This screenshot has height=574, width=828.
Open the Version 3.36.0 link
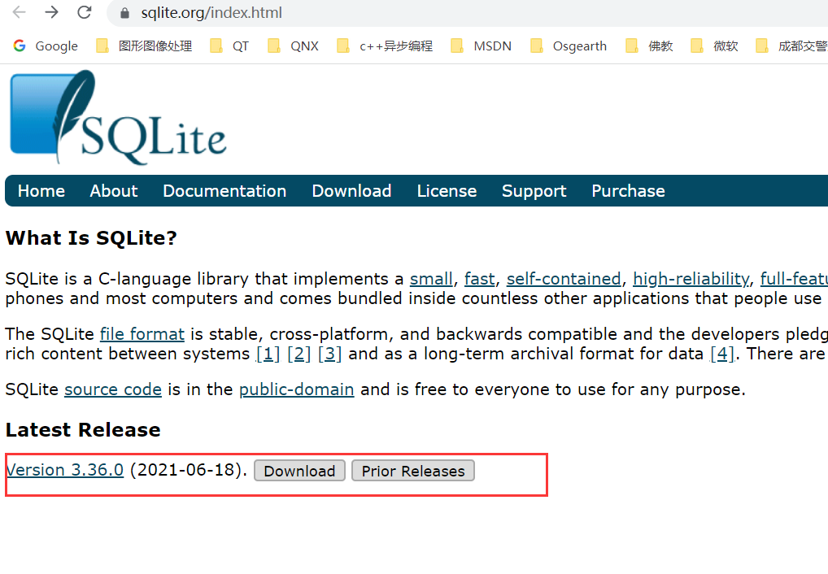[65, 470]
